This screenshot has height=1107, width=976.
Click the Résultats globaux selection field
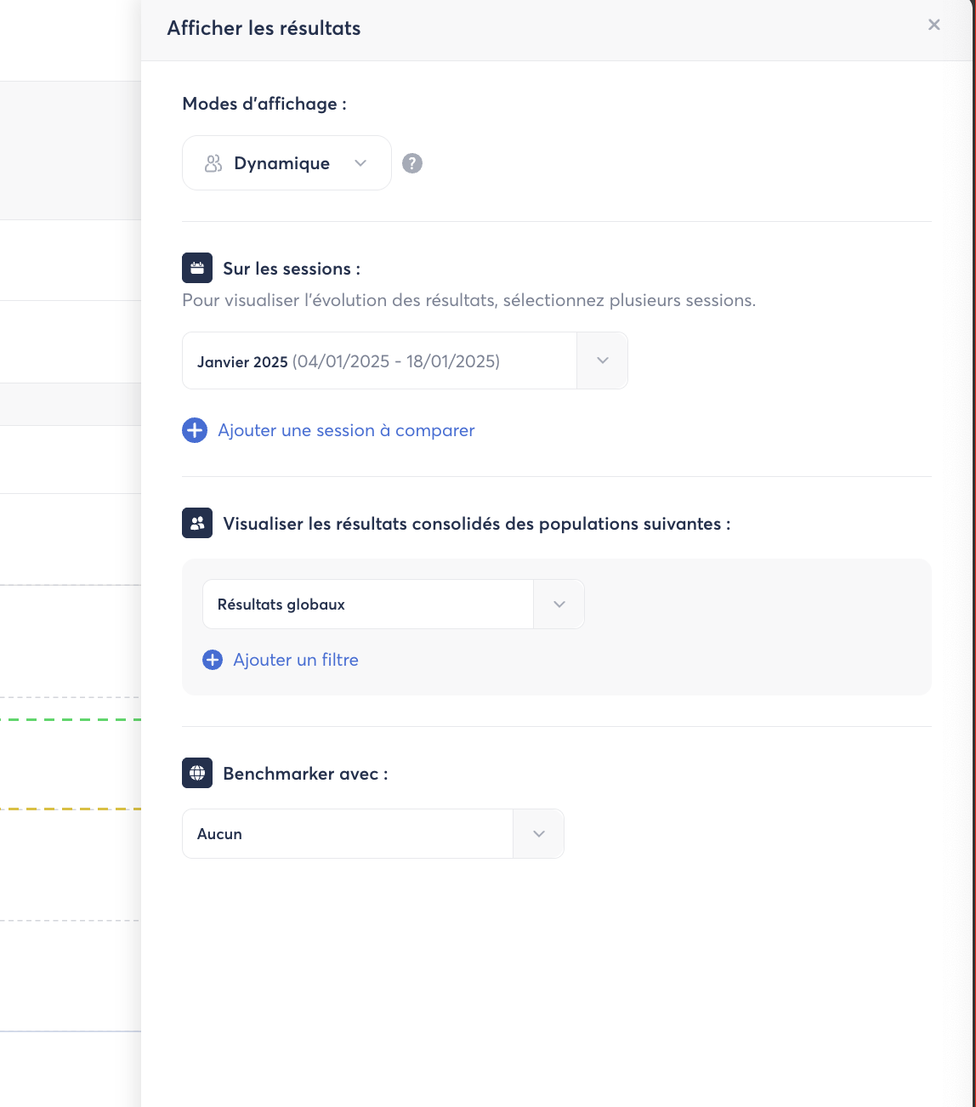click(x=367, y=605)
